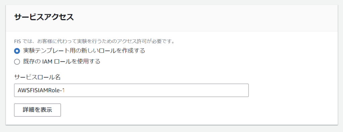The width and height of the screenshot is (343, 132).
Task: Focus the サービスロール名 input field
Action: click(x=131, y=90)
